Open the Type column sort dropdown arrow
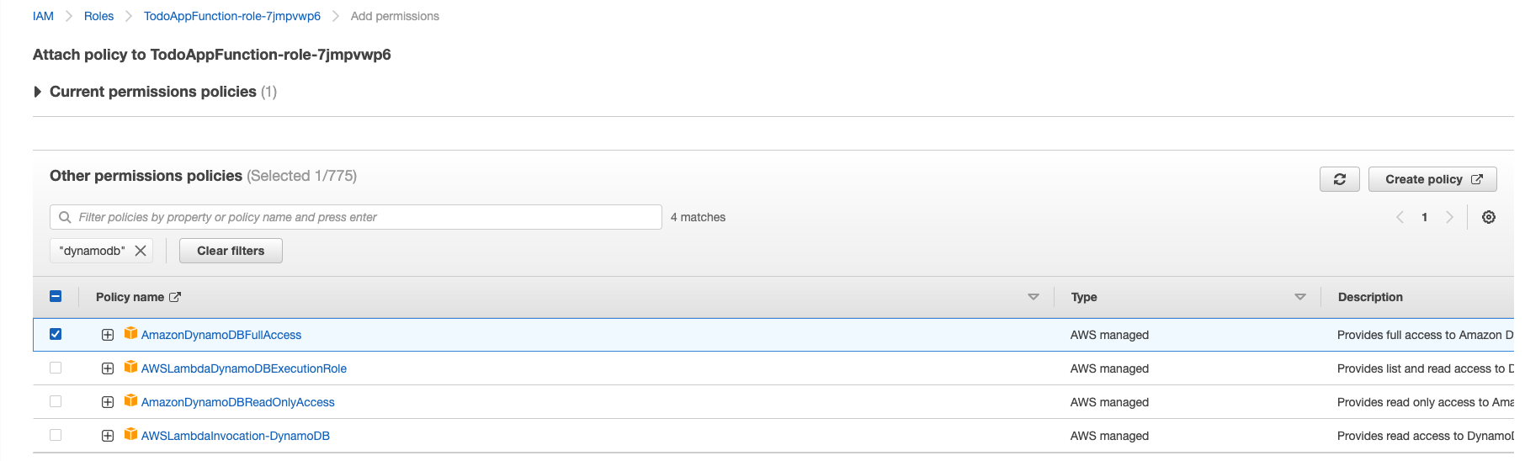This screenshot has width=1525, height=461. [x=1300, y=297]
